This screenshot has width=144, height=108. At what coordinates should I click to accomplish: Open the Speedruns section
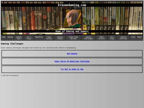(x=39, y=37)
